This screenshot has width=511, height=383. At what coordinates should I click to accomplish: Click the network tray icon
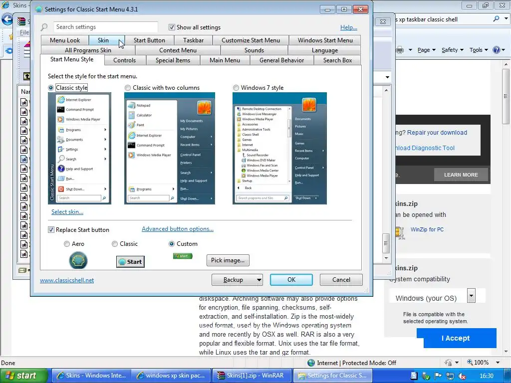[x=450, y=376]
